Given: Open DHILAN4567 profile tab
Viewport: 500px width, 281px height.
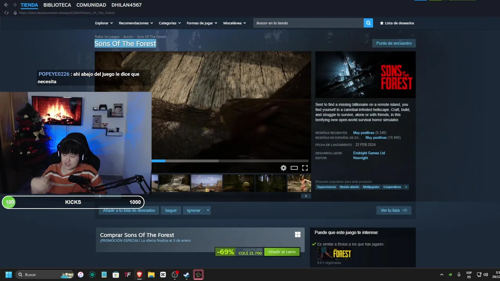Looking at the screenshot, I should tap(127, 5).
